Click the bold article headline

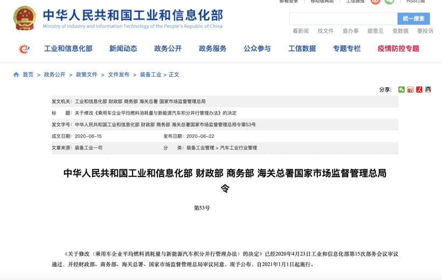pyautogui.click(x=225, y=180)
